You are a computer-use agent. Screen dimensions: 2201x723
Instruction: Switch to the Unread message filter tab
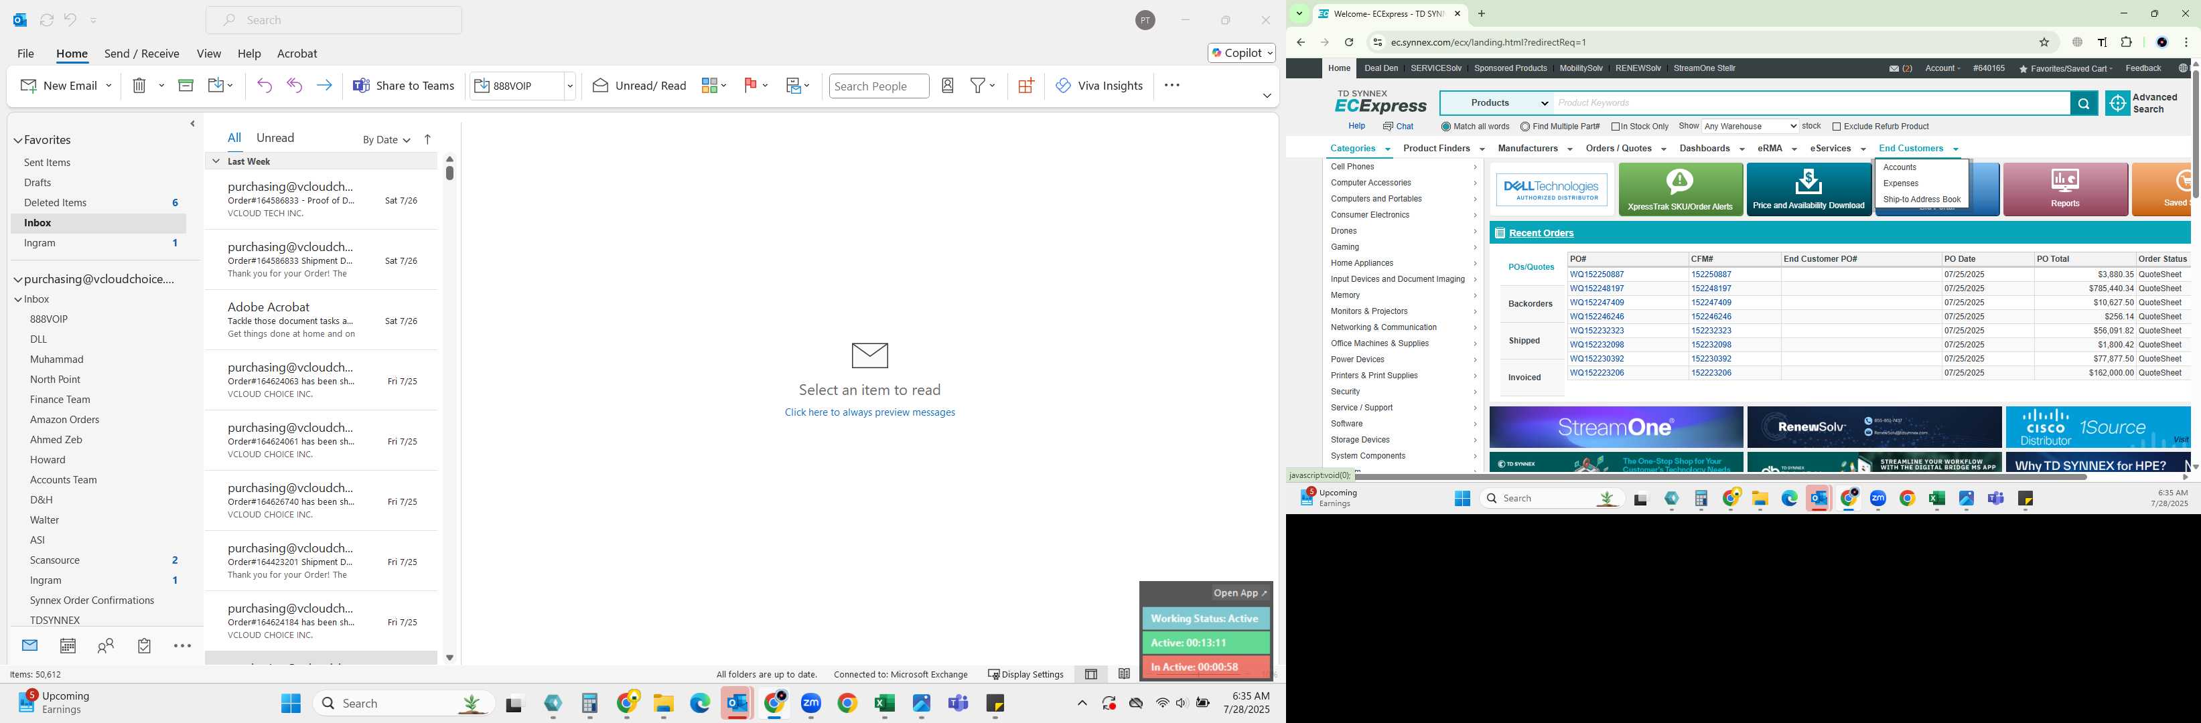click(x=275, y=137)
